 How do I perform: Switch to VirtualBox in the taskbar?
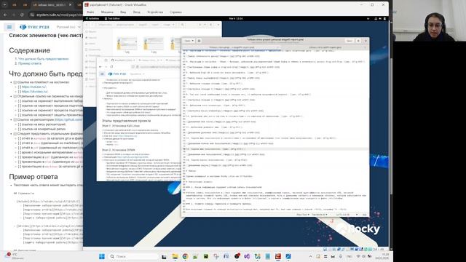(278, 256)
